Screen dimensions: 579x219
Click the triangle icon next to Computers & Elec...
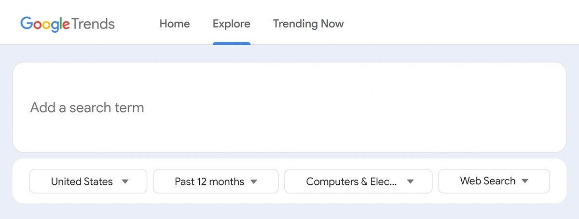[x=410, y=182]
